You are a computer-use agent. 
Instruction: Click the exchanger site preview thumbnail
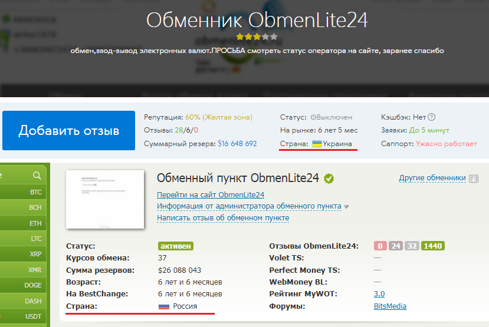coord(105,200)
